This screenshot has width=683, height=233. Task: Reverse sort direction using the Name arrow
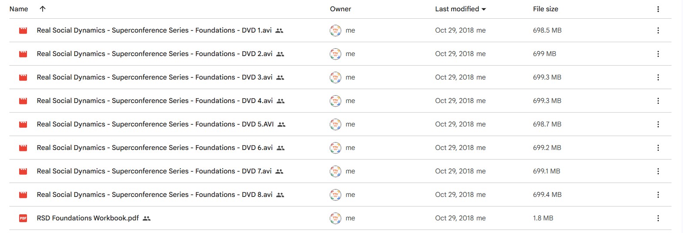[x=42, y=9]
